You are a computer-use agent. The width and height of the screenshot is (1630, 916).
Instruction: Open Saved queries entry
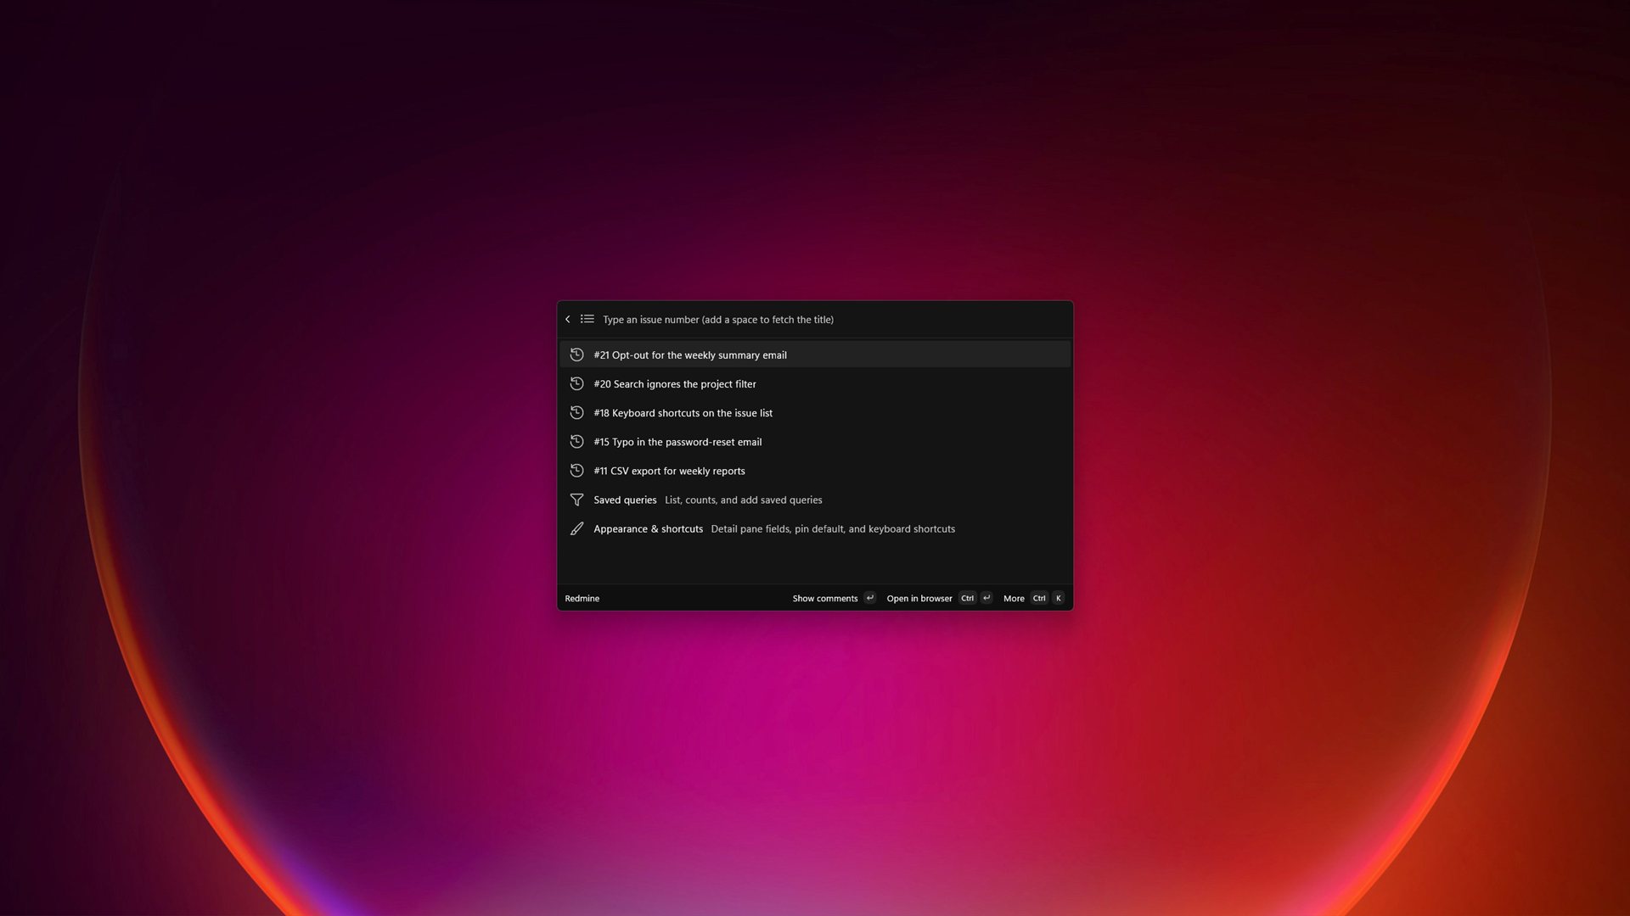815,500
